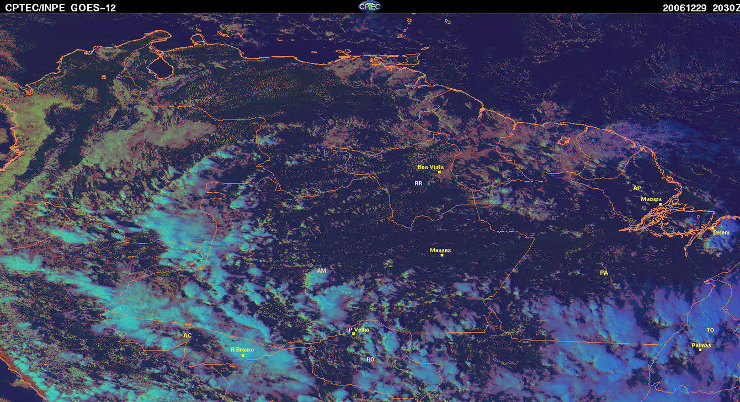Viewport: 740px width, 402px height.
Task: Click the R Branco city marker
Action: pos(243,355)
